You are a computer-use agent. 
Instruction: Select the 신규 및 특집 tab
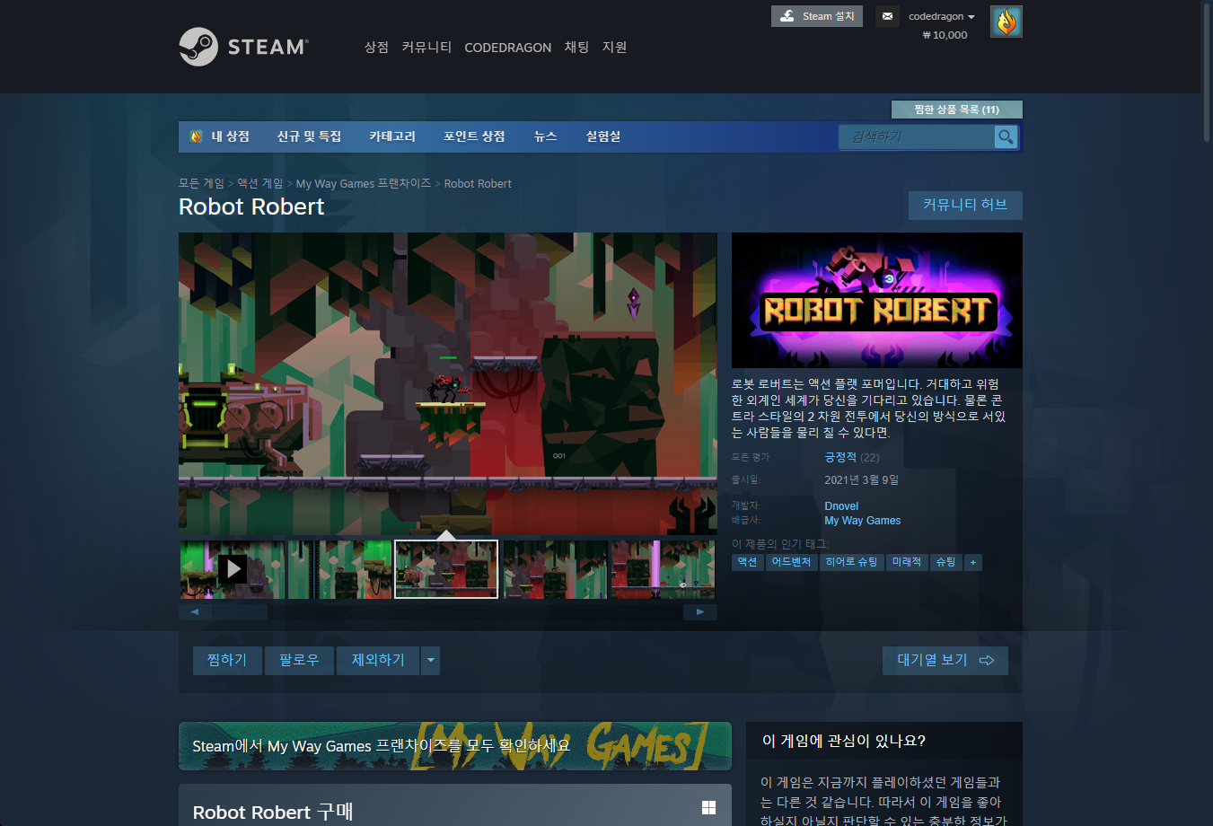(309, 136)
